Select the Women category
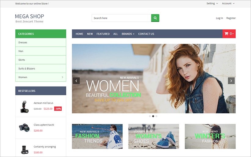 [x=41, y=77]
